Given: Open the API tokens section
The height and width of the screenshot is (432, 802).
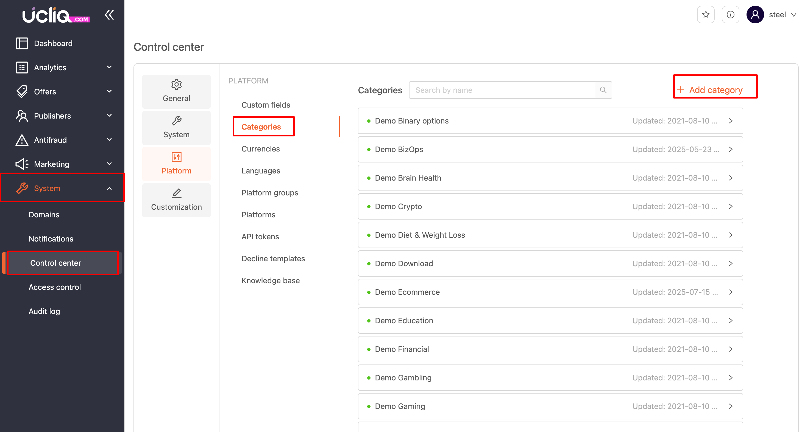Looking at the screenshot, I should tap(260, 237).
